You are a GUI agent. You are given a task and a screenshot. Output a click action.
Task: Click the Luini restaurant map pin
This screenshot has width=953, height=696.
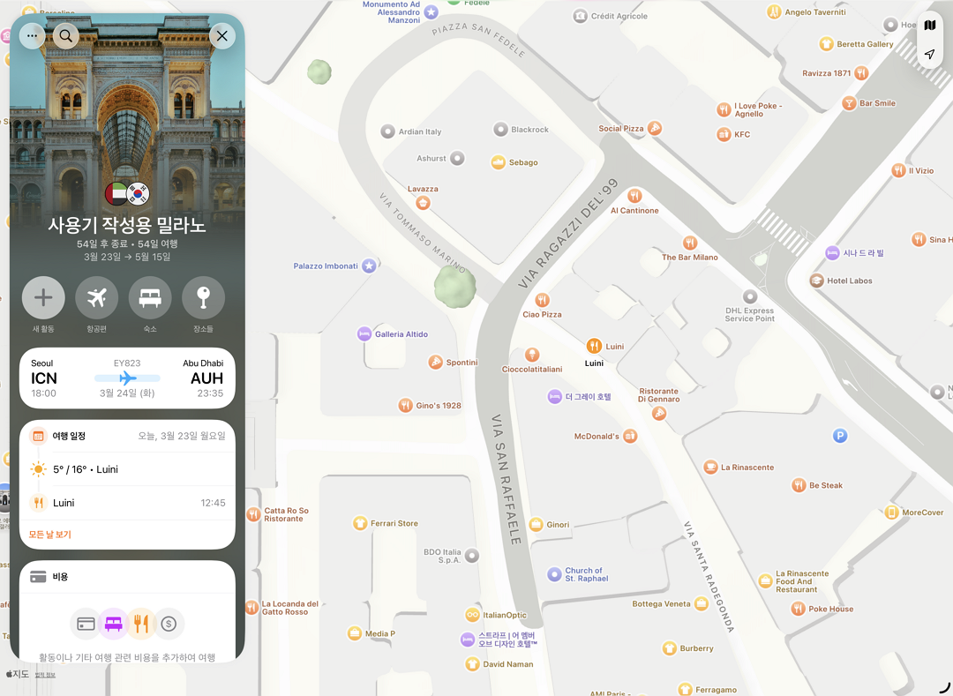pos(594,346)
